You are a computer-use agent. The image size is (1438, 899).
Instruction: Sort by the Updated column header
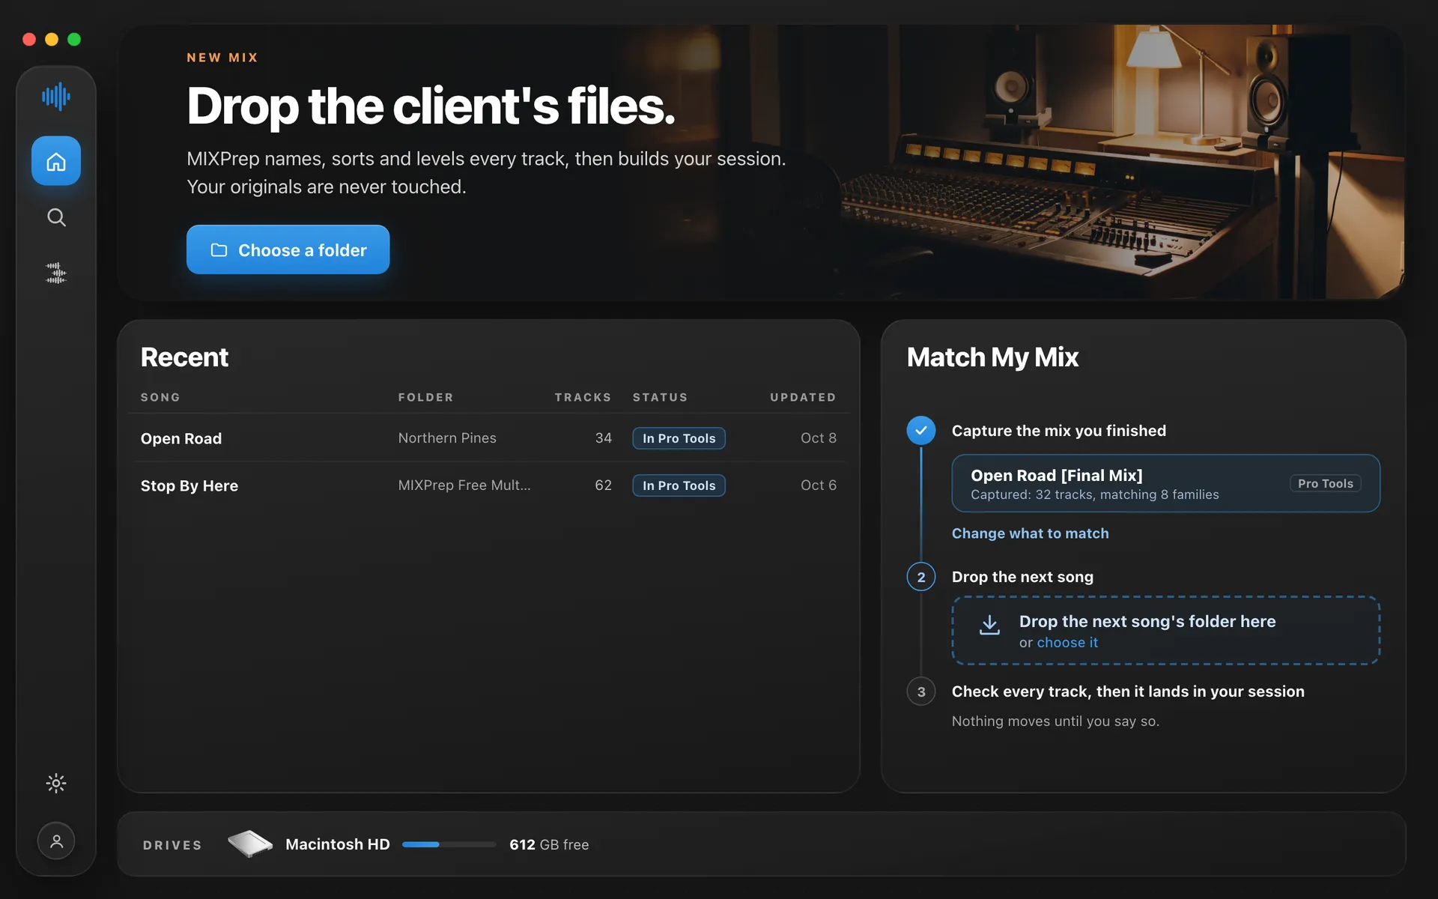803,397
